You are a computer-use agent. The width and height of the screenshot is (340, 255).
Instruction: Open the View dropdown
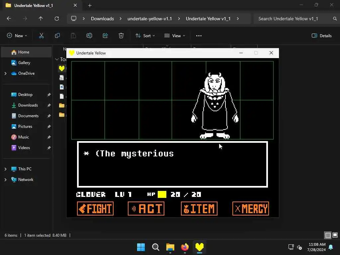coord(175,36)
